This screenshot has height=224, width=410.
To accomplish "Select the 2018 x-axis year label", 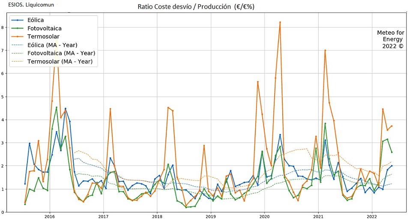I will (157, 217).
